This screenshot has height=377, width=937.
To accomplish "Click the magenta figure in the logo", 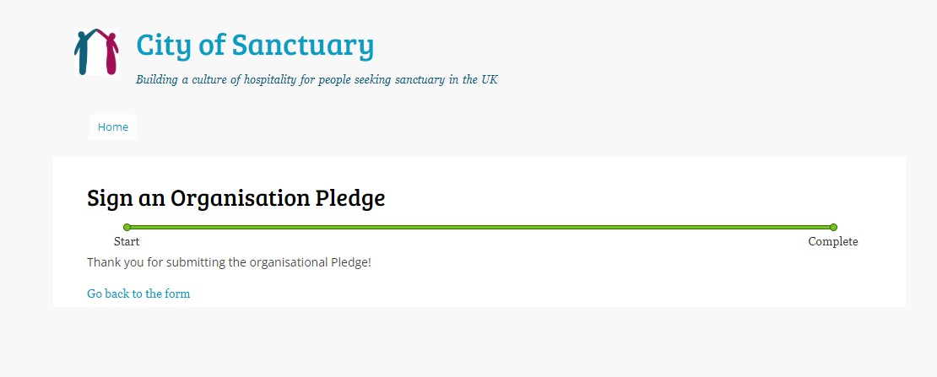I will coord(110,53).
